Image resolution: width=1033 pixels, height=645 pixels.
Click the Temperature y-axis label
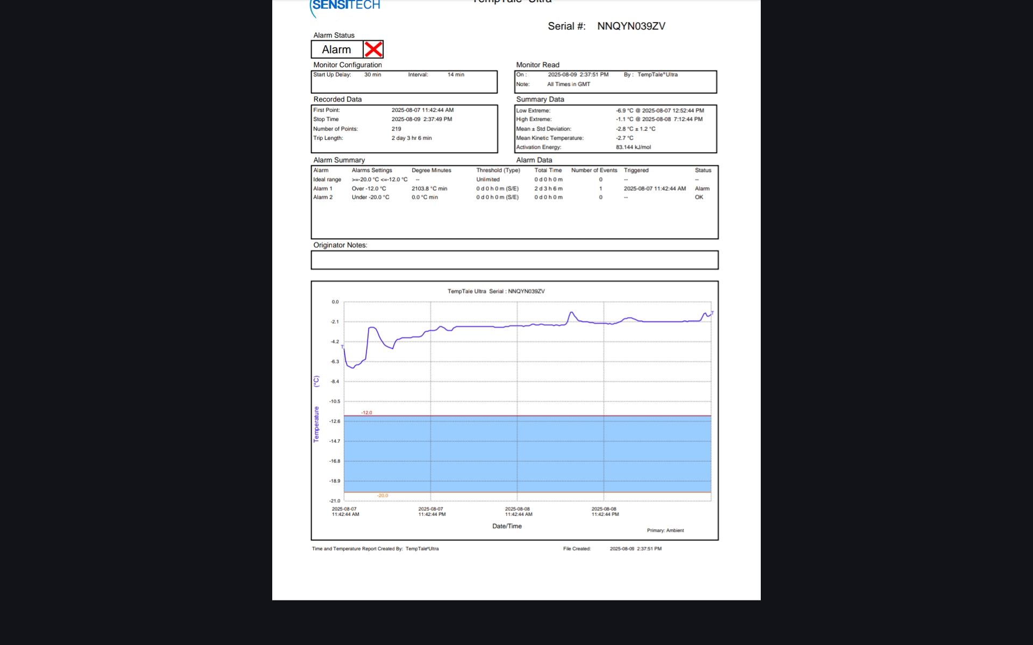316,424
